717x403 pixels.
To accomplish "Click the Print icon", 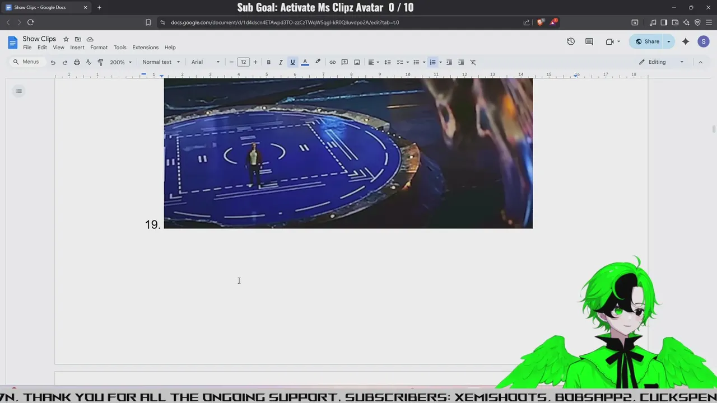I will tap(77, 62).
